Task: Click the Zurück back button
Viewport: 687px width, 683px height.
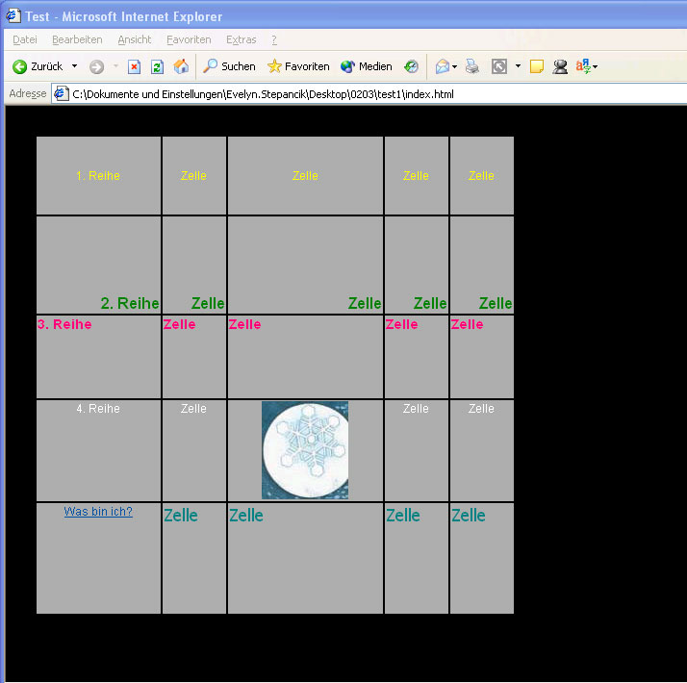Action: pos(38,66)
